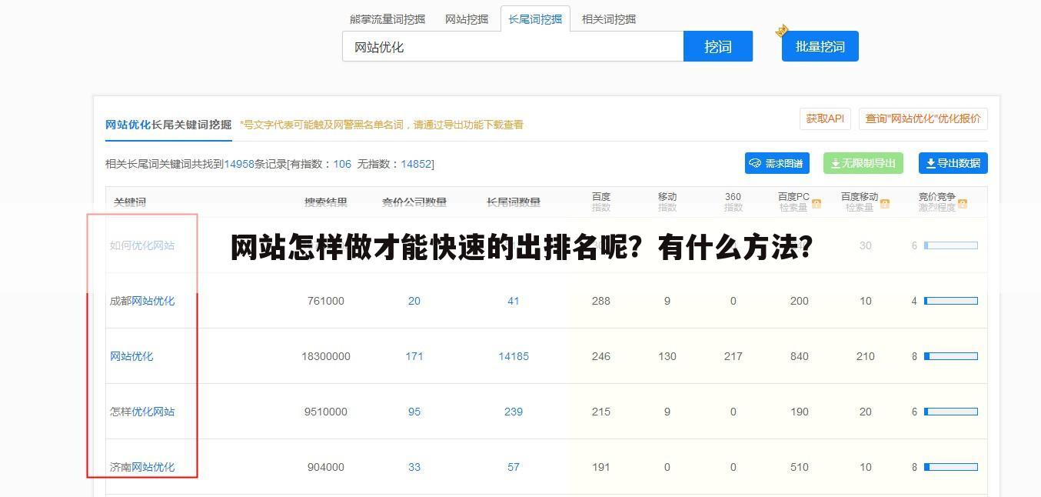Click the lock icon beside 百度移动检索量 header
Viewport: 1041px width, 497px height.
click(x=885, y=203)
